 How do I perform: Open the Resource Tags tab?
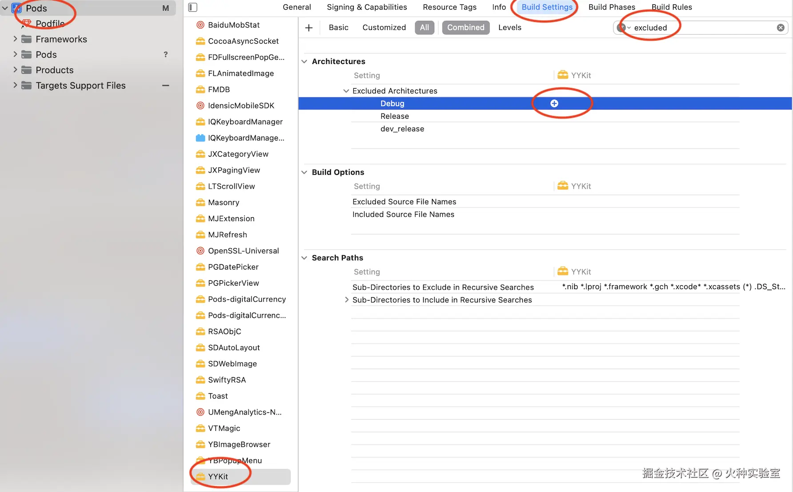(x=450, y=7)
